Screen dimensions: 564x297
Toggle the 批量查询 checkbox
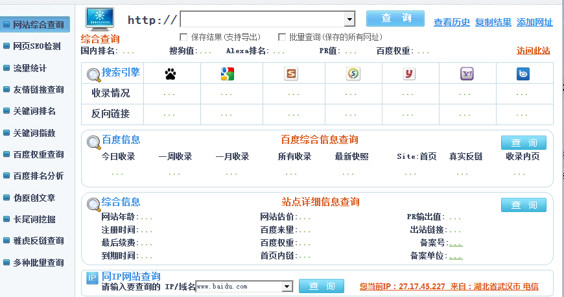coord(282,37)
